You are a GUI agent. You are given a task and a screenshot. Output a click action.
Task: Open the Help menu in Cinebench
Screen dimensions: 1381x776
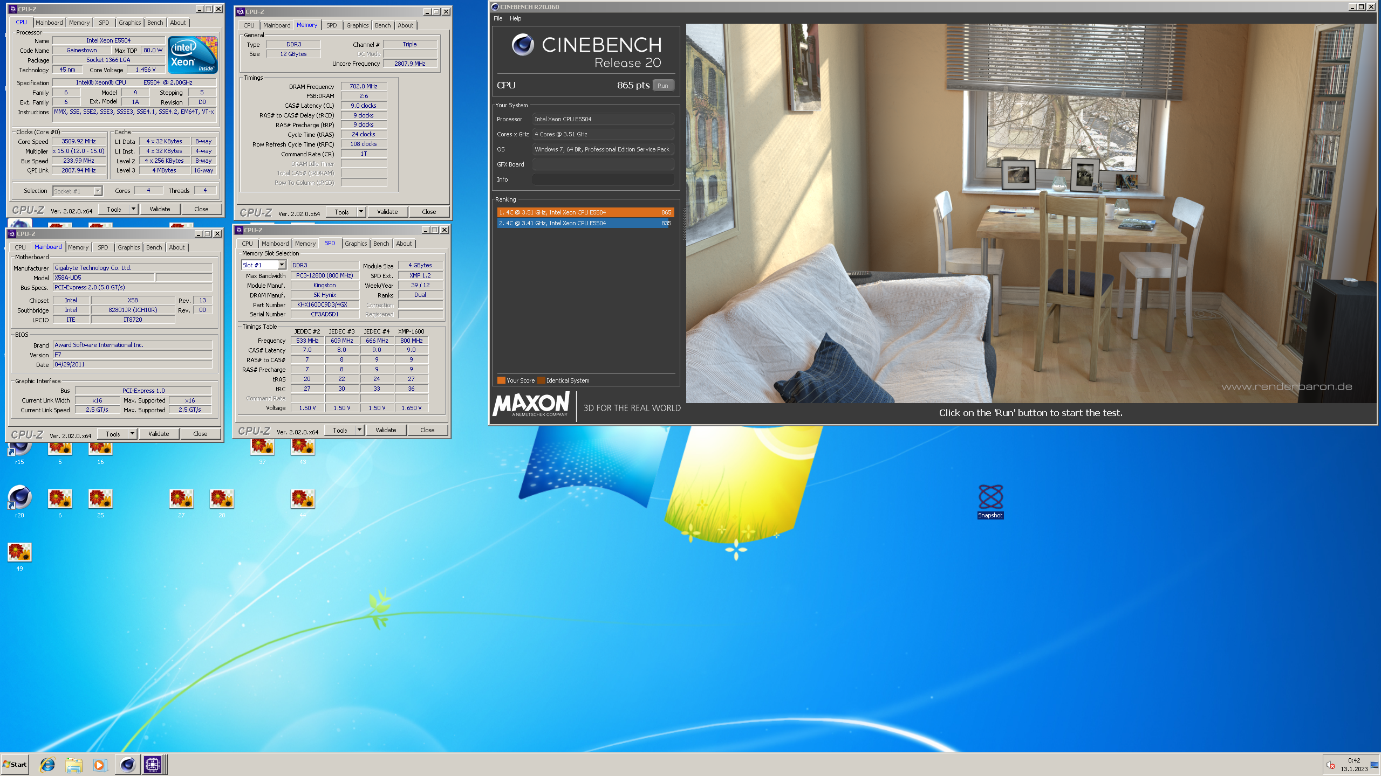515,18
